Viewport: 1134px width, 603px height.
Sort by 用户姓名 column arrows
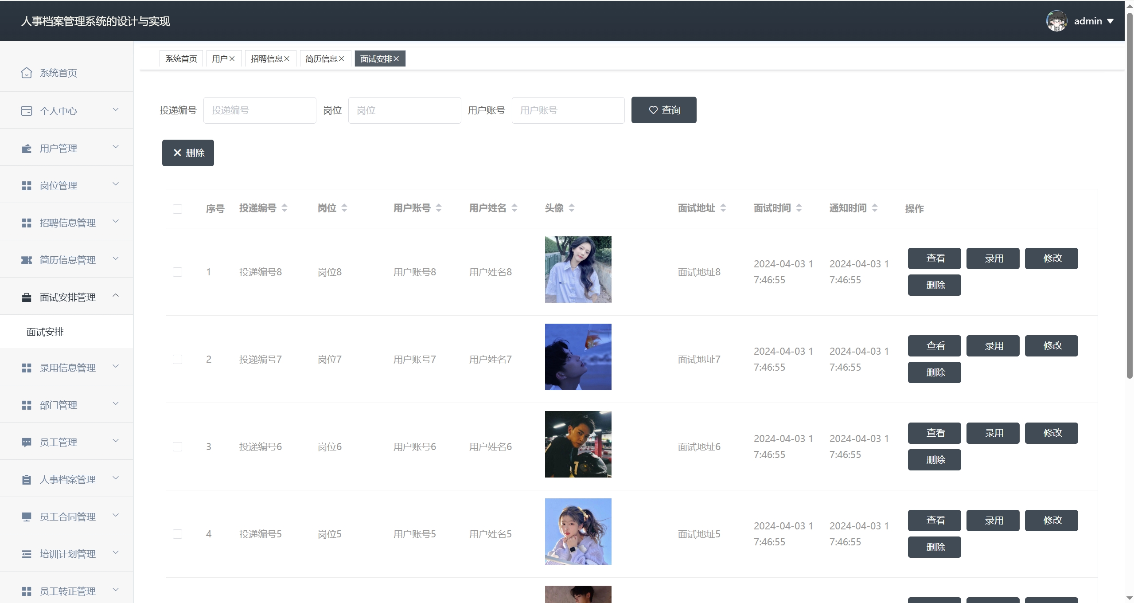point(514,208)
